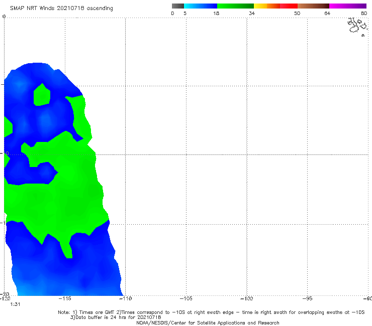Click the longitude label "-95"

[x=308, y=298]
